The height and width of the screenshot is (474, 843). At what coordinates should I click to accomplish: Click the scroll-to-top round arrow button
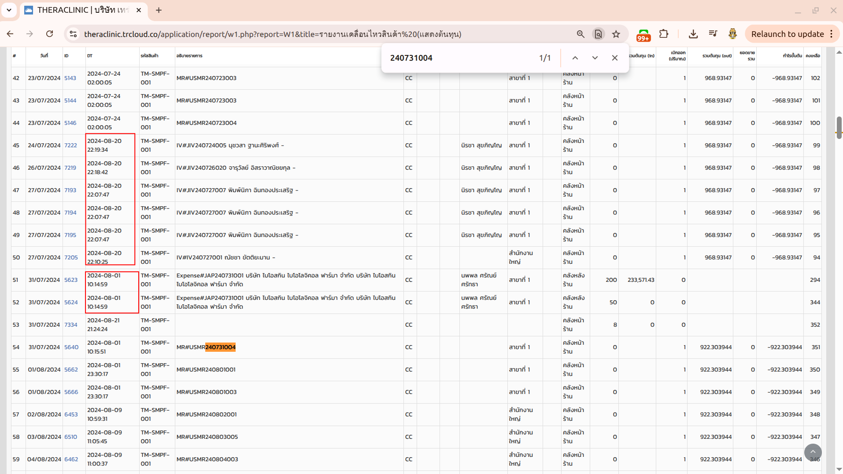point(813,452)
